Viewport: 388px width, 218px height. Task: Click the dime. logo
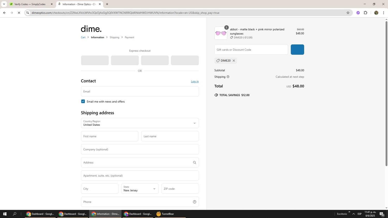[x=91, y=29]
